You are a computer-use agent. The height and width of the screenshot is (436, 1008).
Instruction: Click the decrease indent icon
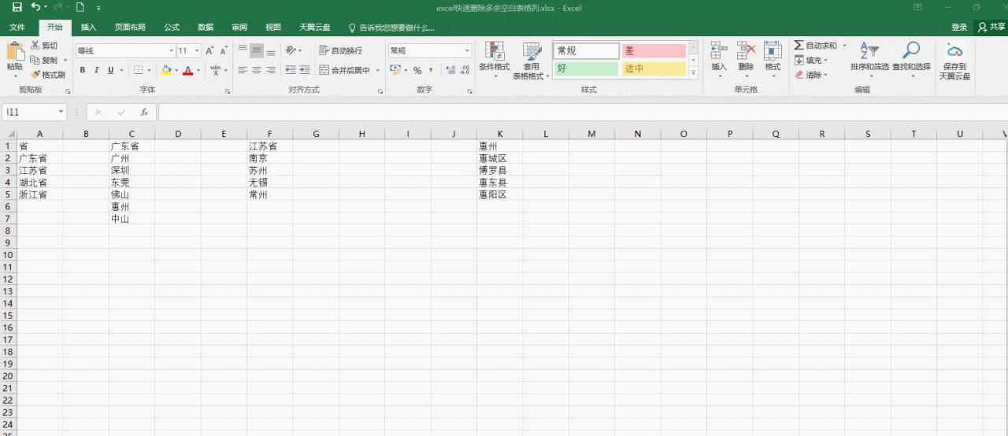pos(291,70)
